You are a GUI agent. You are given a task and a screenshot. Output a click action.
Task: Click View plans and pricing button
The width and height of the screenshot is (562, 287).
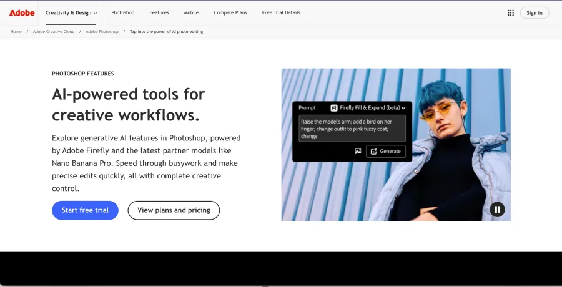[174, 210]
